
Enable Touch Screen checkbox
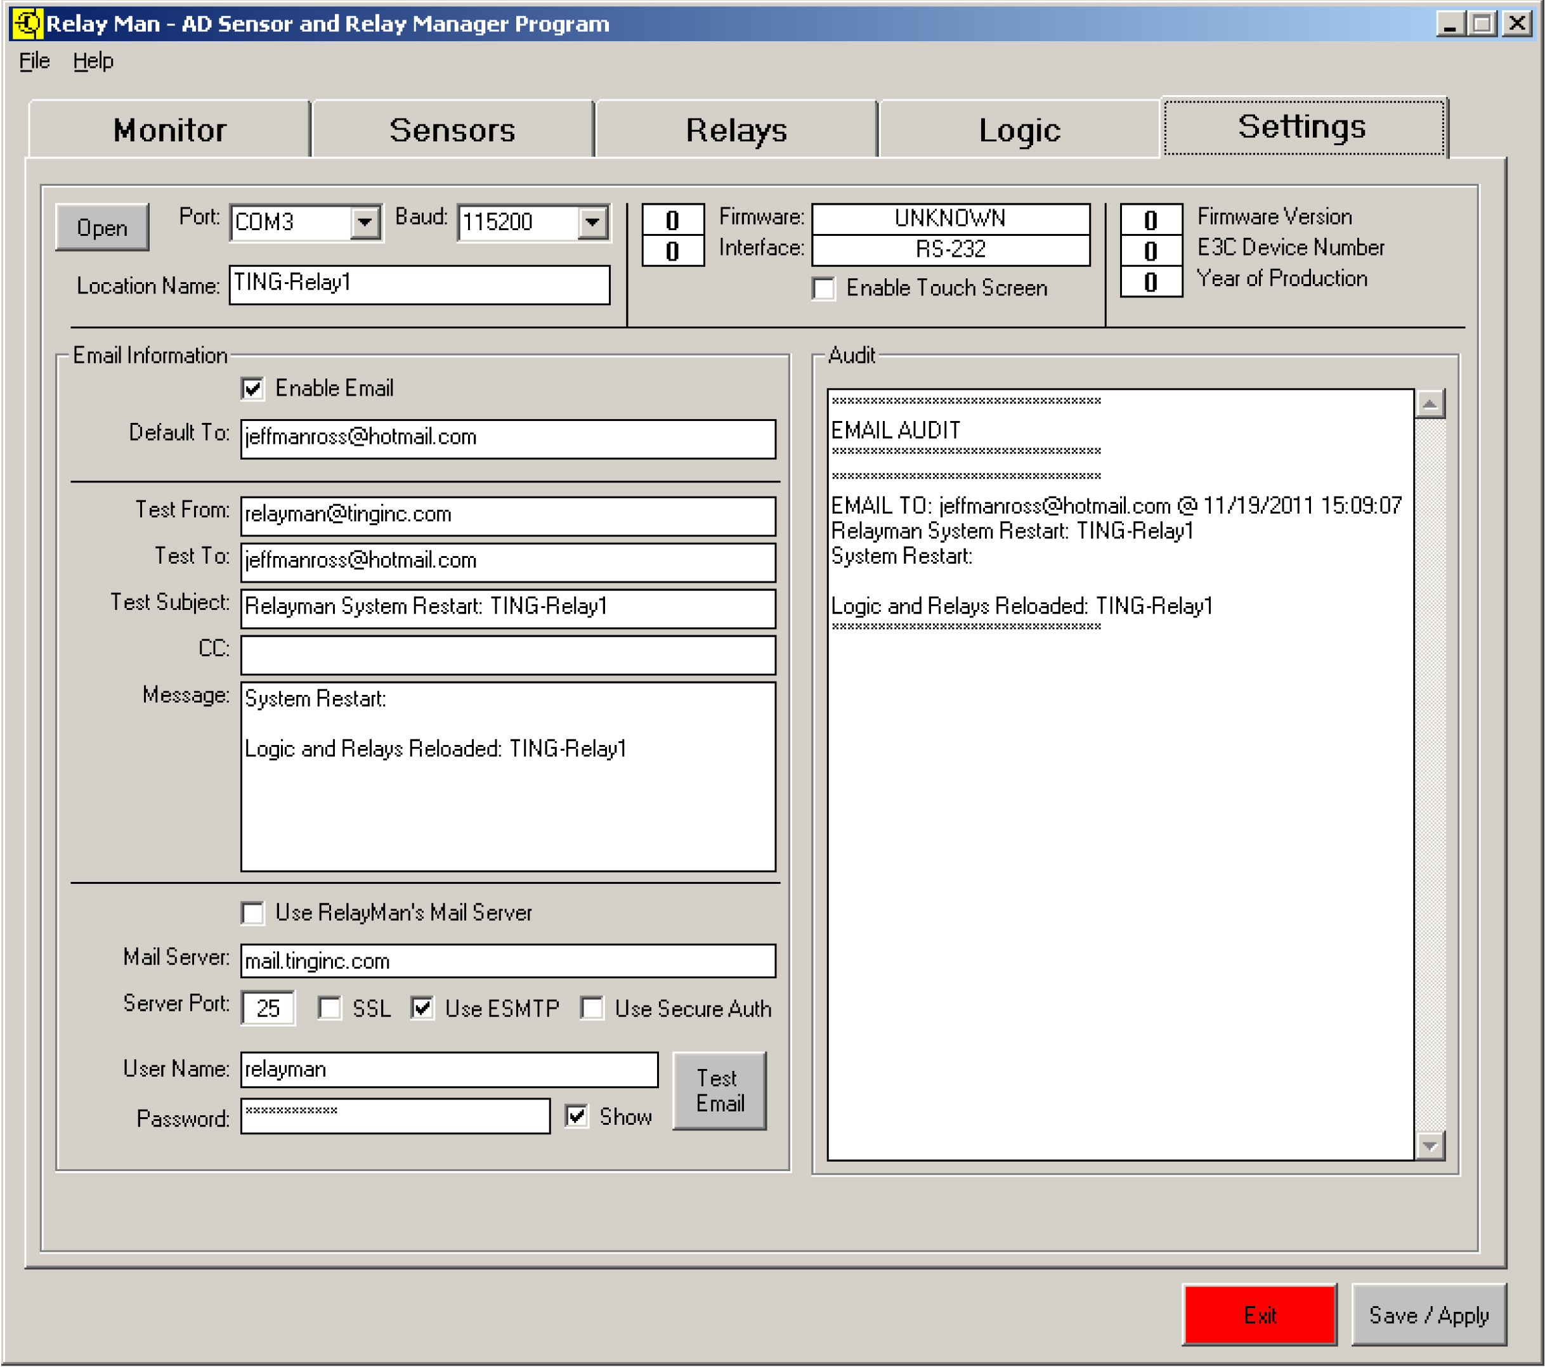(x=823, y=288)
